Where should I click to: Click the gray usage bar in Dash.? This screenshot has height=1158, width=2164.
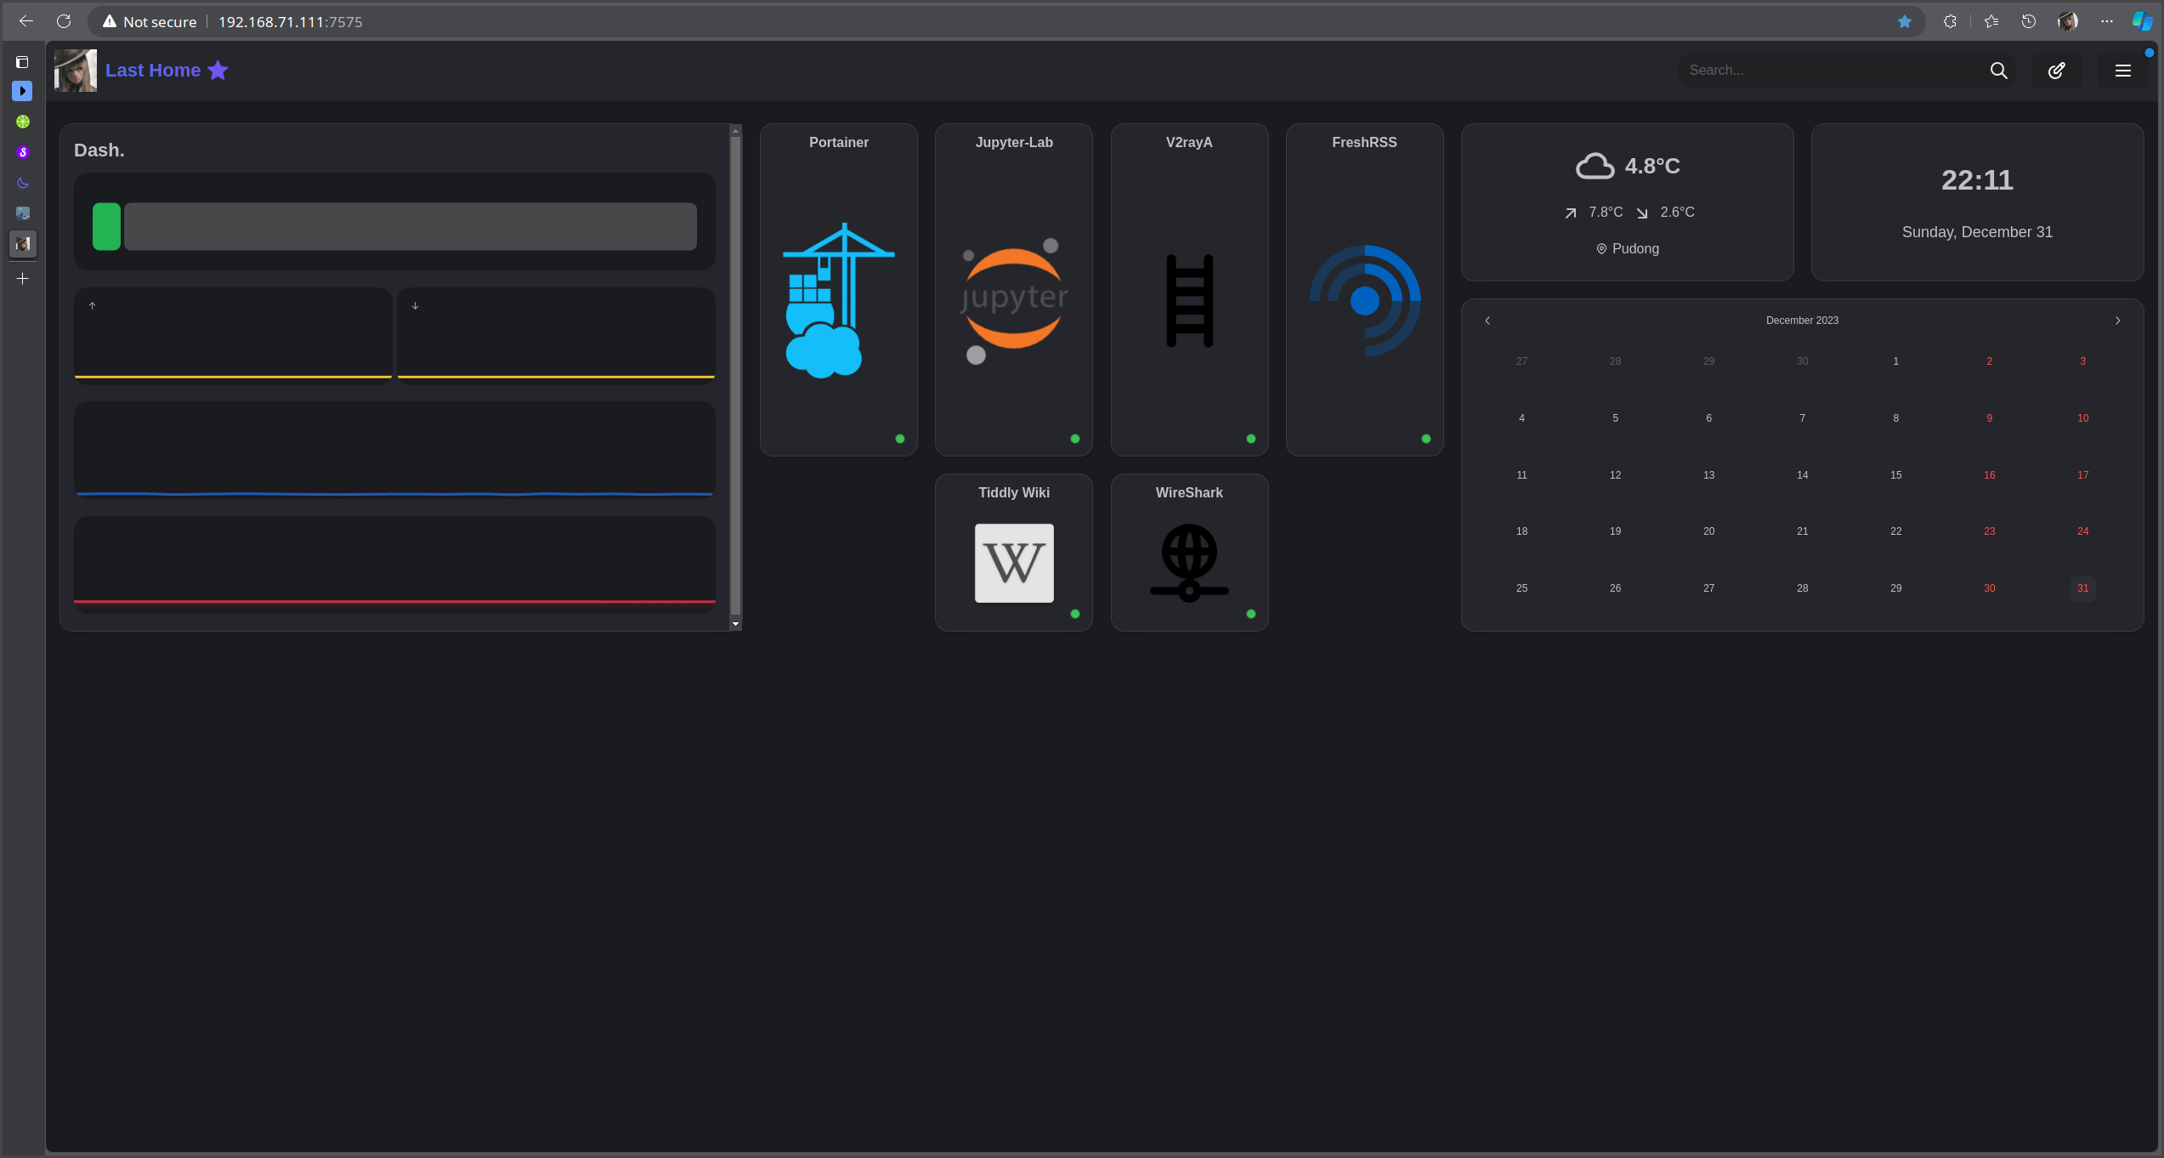pyautogui.click(x=411, y=226)
